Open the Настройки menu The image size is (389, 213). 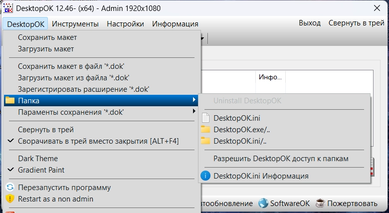point(126,24)
